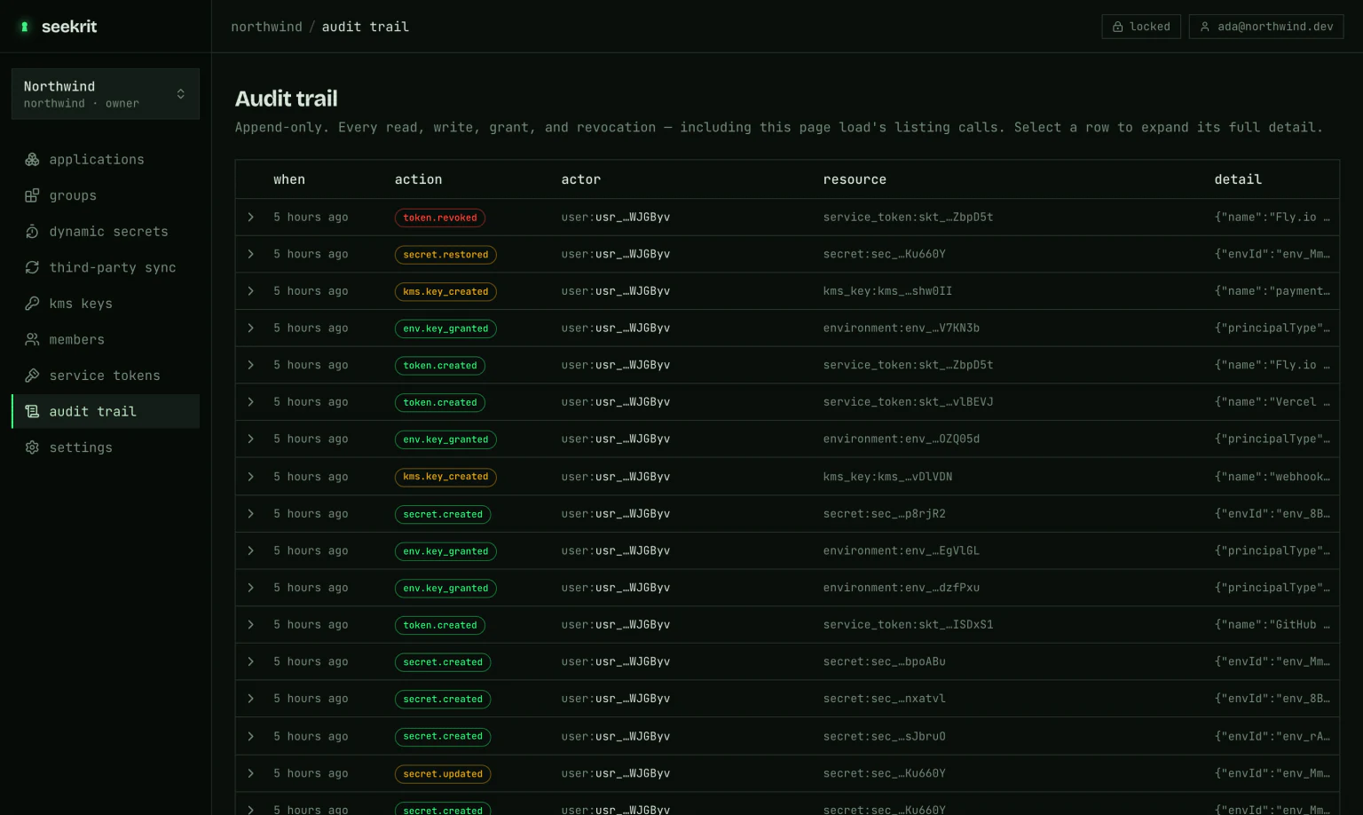
Task: Select resource secret:sec_…bpoABu
Action: pos(884,661)
